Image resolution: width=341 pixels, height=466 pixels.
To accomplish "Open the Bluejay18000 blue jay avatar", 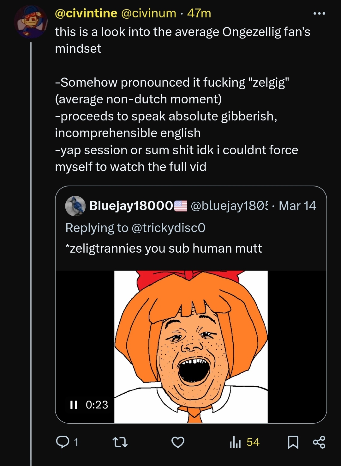I will 75,206.
